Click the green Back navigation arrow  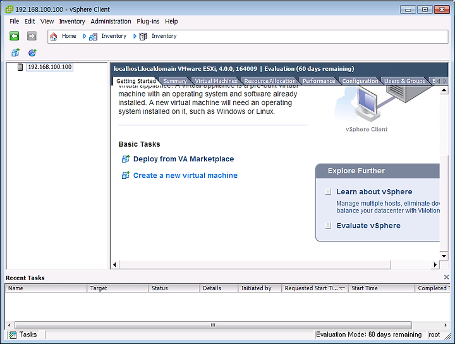tap(14, 36)
